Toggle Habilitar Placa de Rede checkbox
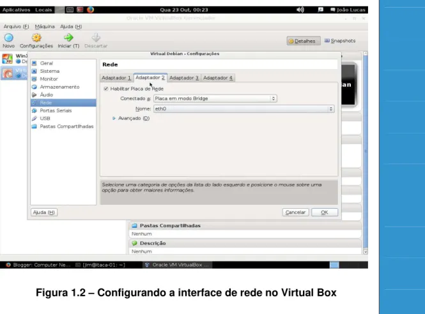Viewport: 425px width, 314px height. 106,89
